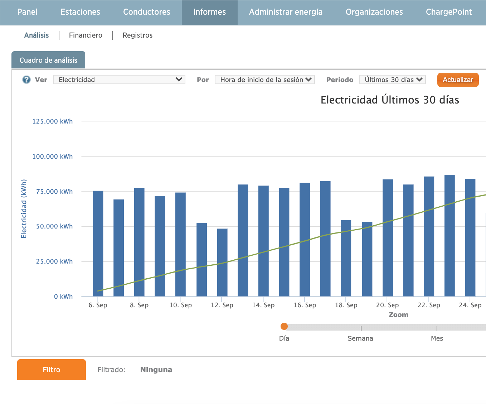Click the orange Filtro button
Image resolution: width=486 pixels, height=404 pixels.
(52, 370)
